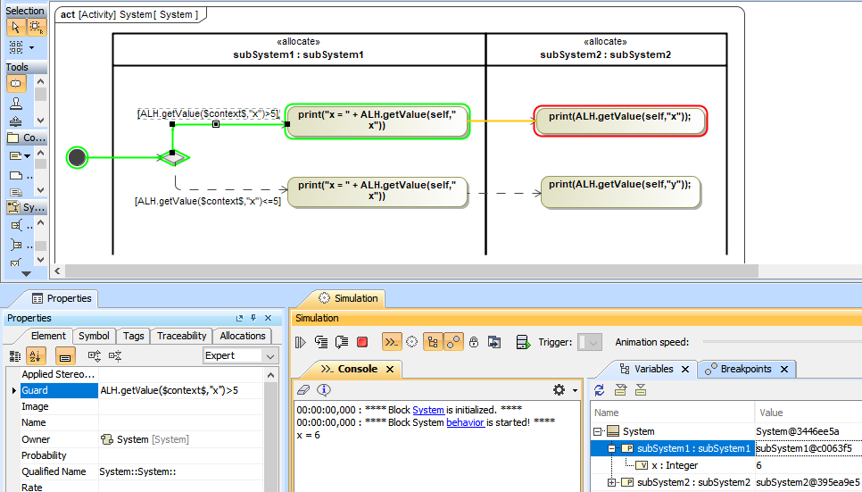Click the Run Config icon beside Trigger
Viewport: 862px width, 492px height.
(523, 342)
